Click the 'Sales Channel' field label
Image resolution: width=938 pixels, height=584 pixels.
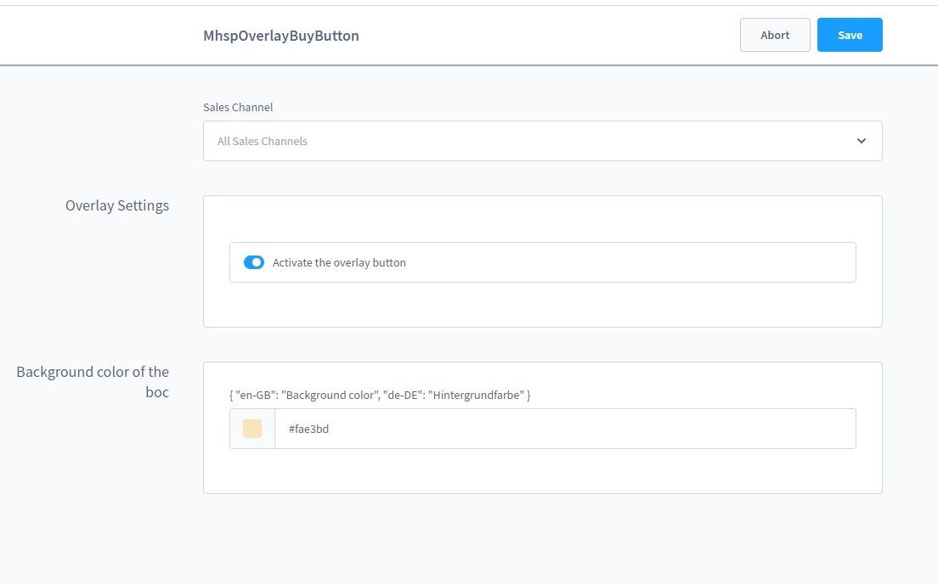(x=238, y=107)
